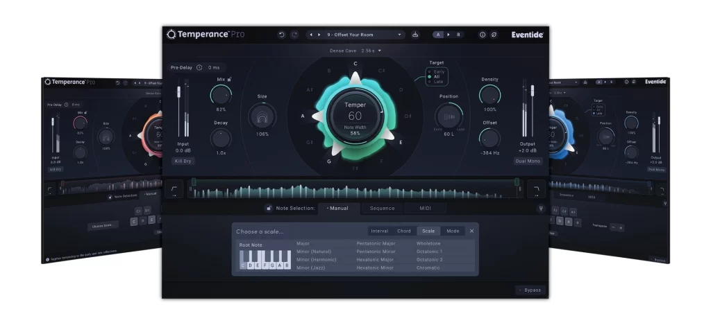Click the save preset icon
This screenshot has height=325, width=711.
point(415,35)
